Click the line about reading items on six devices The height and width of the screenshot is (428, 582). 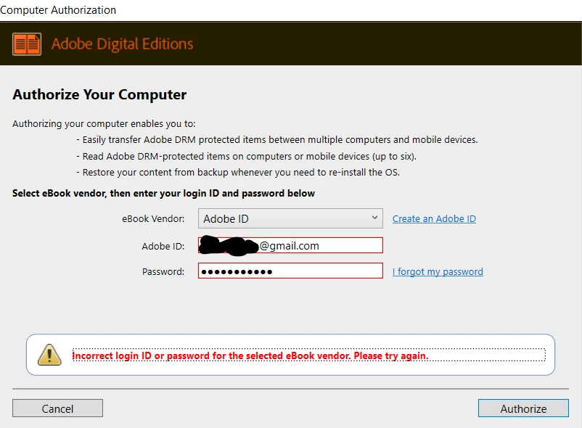coord(246,156)
